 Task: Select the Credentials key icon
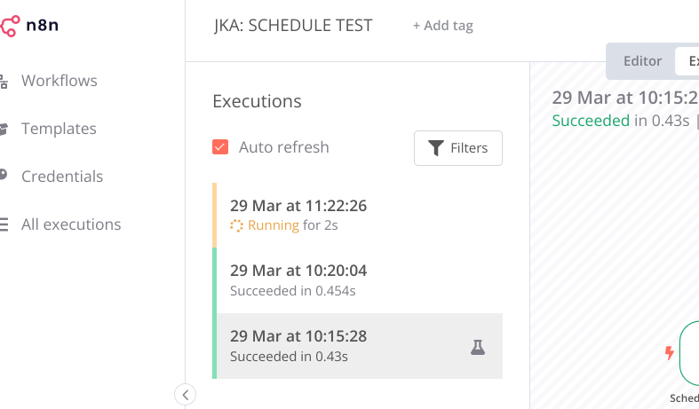point(4,175)
